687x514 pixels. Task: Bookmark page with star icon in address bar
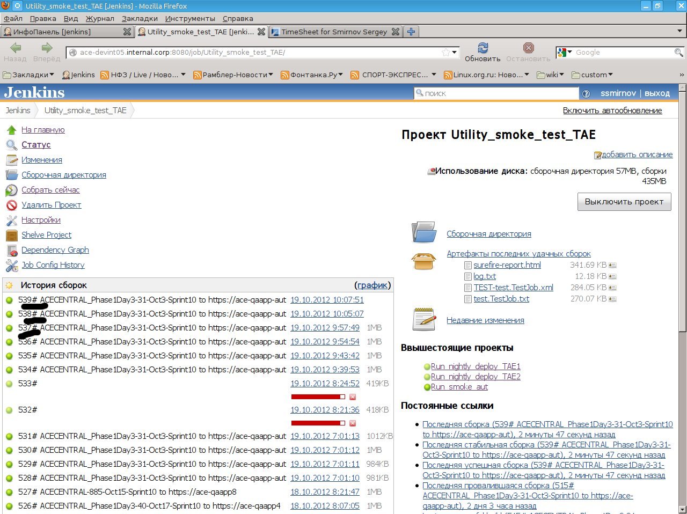pyautogui.click(x=445, y=53)
